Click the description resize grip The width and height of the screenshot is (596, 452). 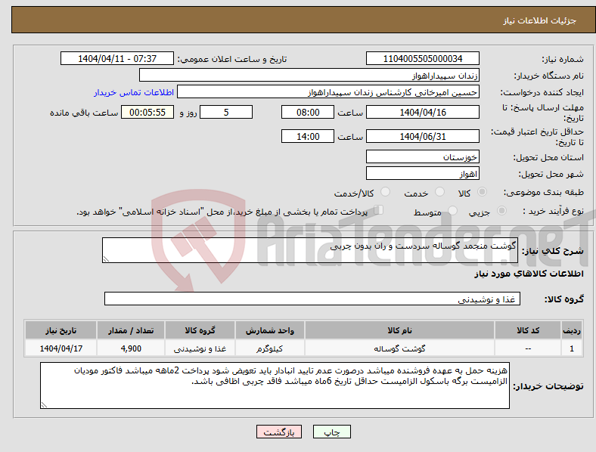point(106,259)
